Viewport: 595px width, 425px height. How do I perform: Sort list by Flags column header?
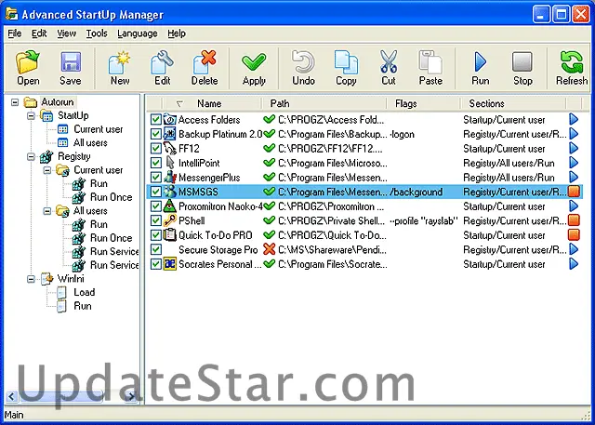click(x=423, y=103)
